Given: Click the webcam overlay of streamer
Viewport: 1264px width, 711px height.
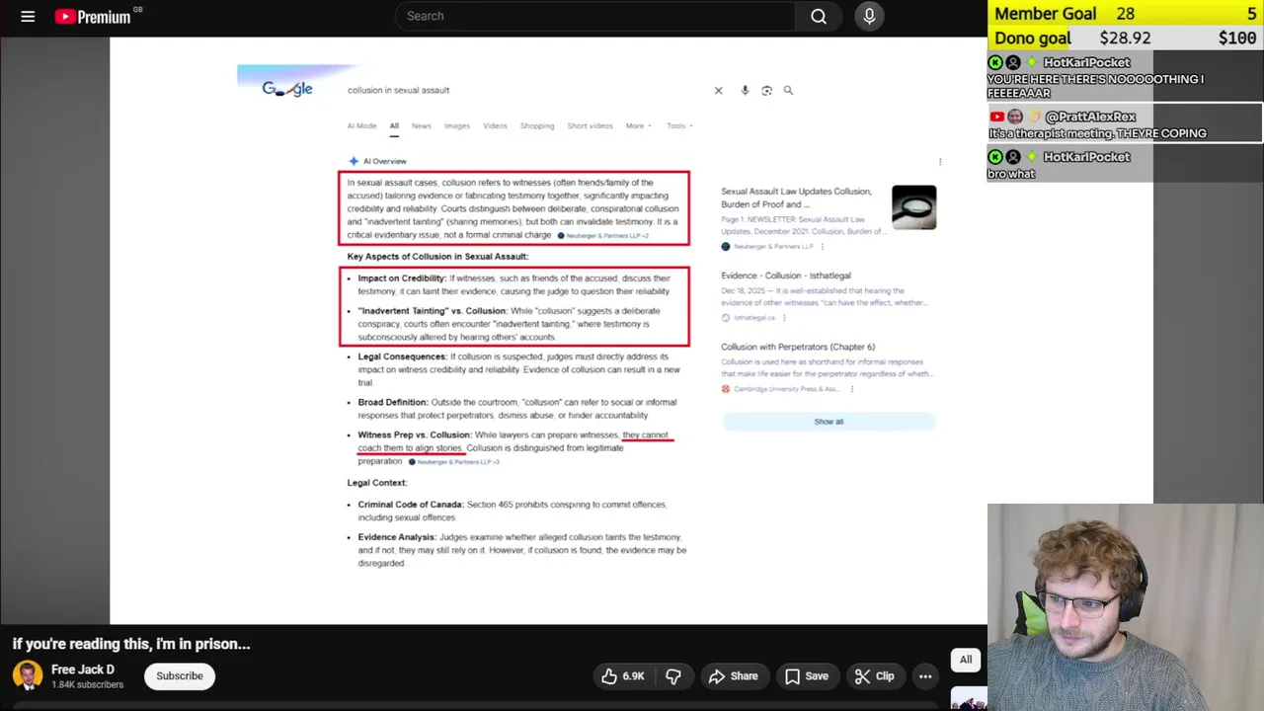Looking at the screenshot, I should (1126, 607).
